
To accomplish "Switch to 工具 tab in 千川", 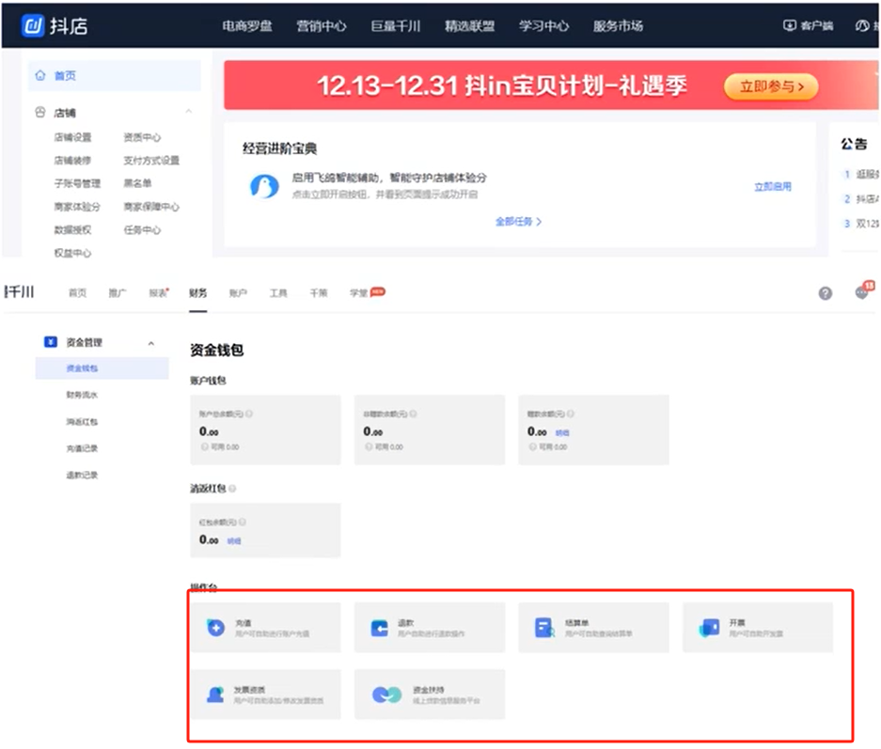I will point(278,292).
